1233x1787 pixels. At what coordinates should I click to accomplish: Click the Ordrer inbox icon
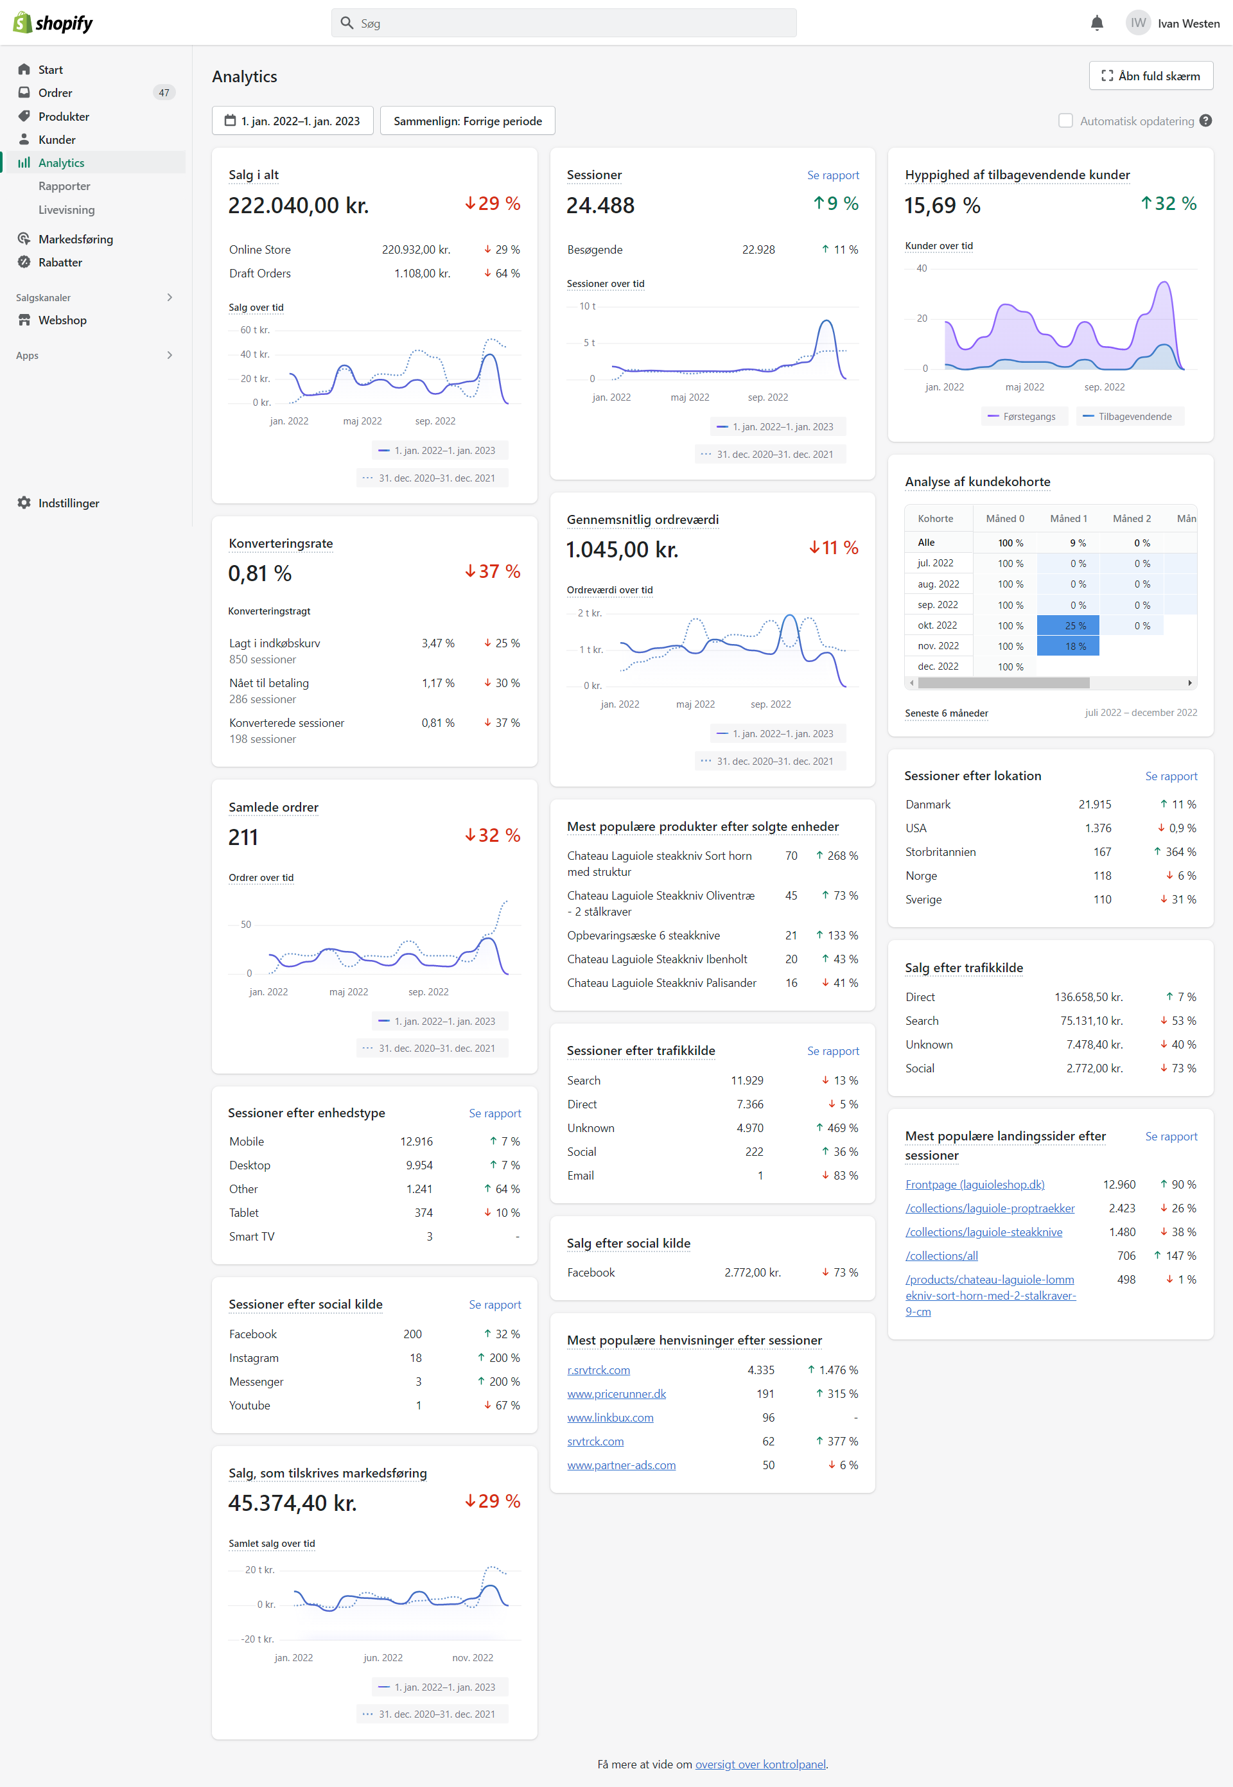[x=24, y=92]
